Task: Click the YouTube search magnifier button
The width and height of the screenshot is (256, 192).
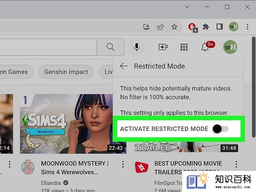Action: (110, 47)
